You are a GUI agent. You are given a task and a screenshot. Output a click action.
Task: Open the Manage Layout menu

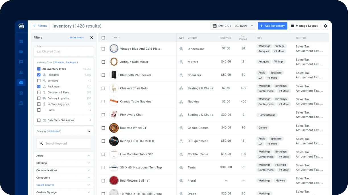[x=304, y=26]
